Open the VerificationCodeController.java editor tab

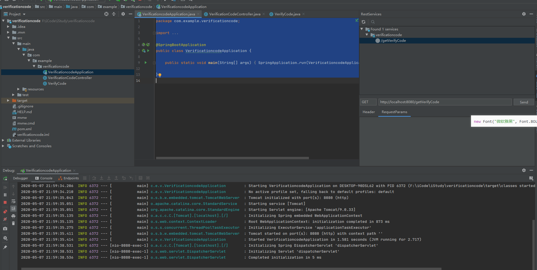coord(235,14)
